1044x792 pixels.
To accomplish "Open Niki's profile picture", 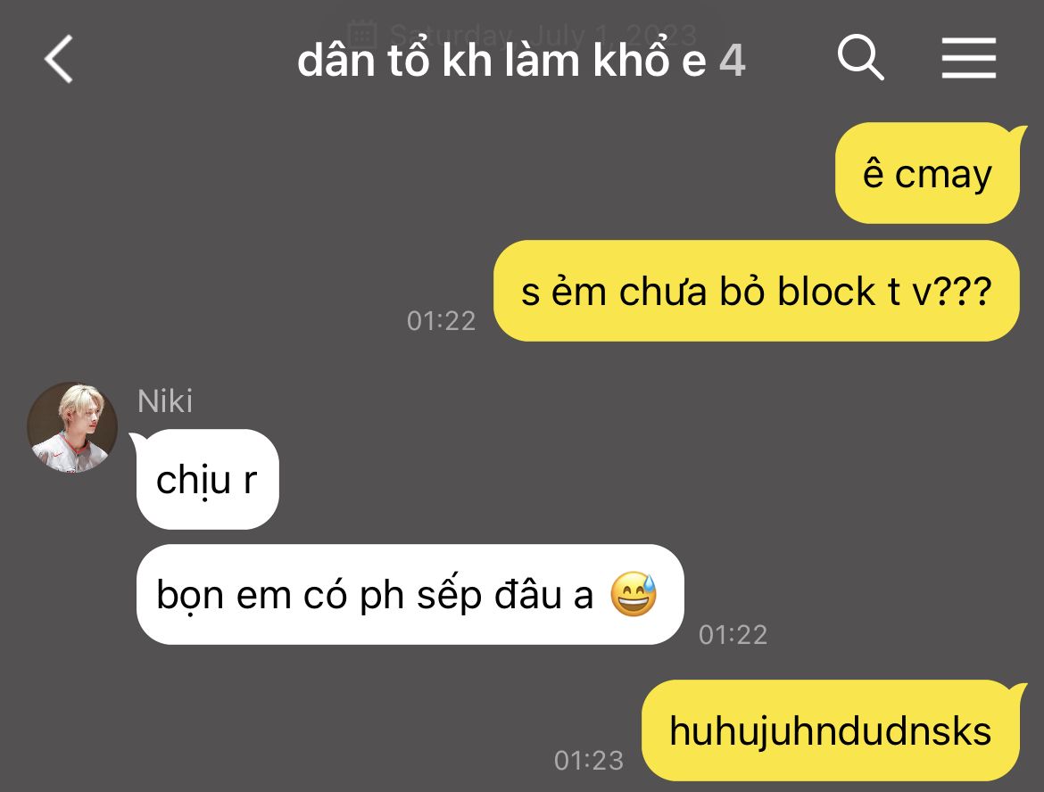I will pos(72,427).
